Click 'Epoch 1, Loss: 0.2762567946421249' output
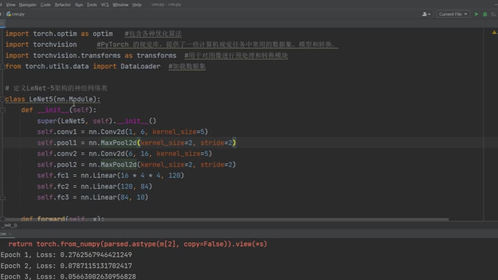Image resolution: width=498 pixels, height=280 pixels. [x=66, y=255]
